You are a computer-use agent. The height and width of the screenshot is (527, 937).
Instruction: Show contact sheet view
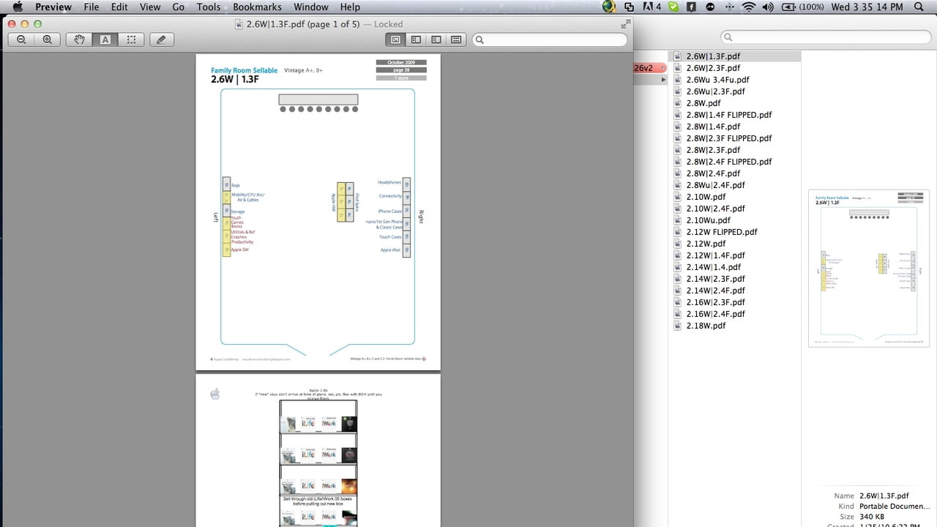(x=456, y=40)
